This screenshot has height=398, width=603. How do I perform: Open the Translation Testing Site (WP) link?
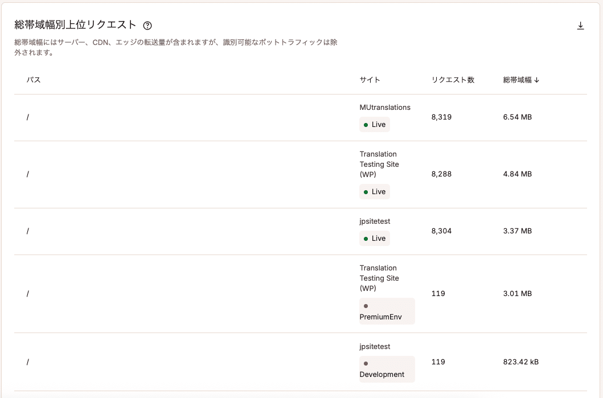379,164
